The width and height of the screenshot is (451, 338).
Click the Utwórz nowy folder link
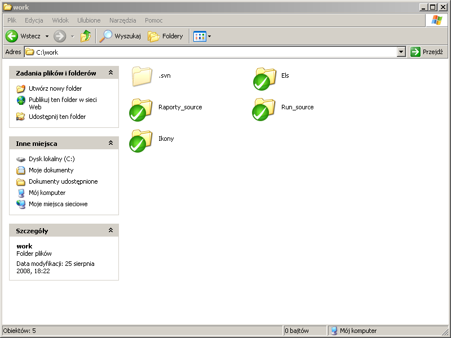point(55,88)
